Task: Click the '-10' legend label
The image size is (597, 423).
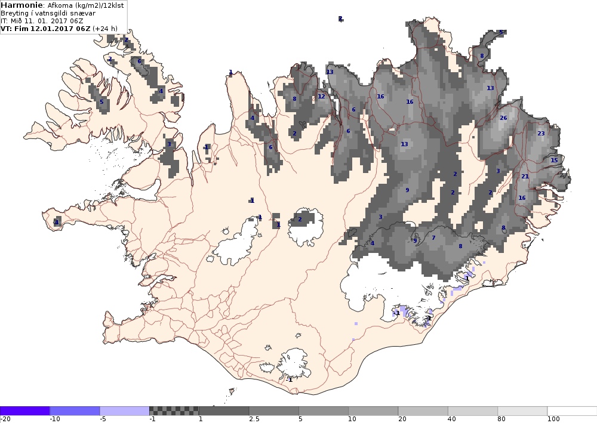Action: point(55,419)
